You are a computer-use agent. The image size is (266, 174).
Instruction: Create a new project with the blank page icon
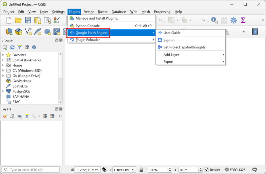click(x=9, y=20)
